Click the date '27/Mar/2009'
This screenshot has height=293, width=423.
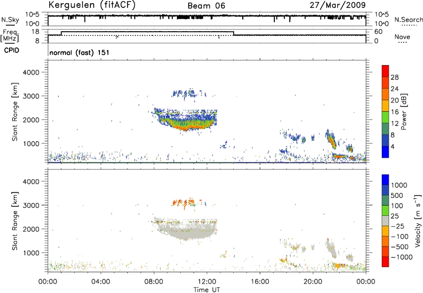[337, 5]
